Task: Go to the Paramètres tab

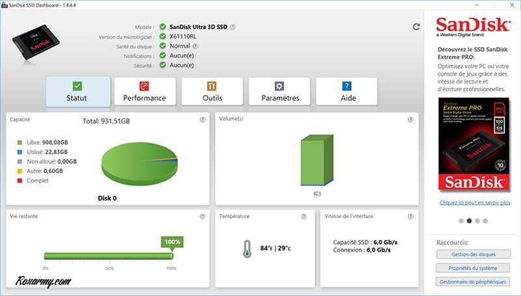Action: tap(280, 92)
